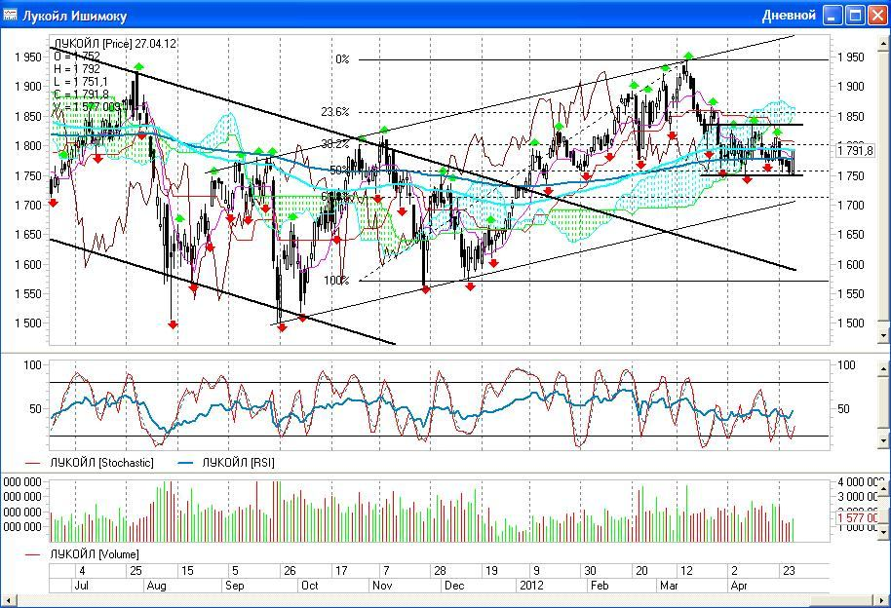Click the Dec month label on time axis
This screenshot has width=891, height=608.
click(x=454, y=586)
